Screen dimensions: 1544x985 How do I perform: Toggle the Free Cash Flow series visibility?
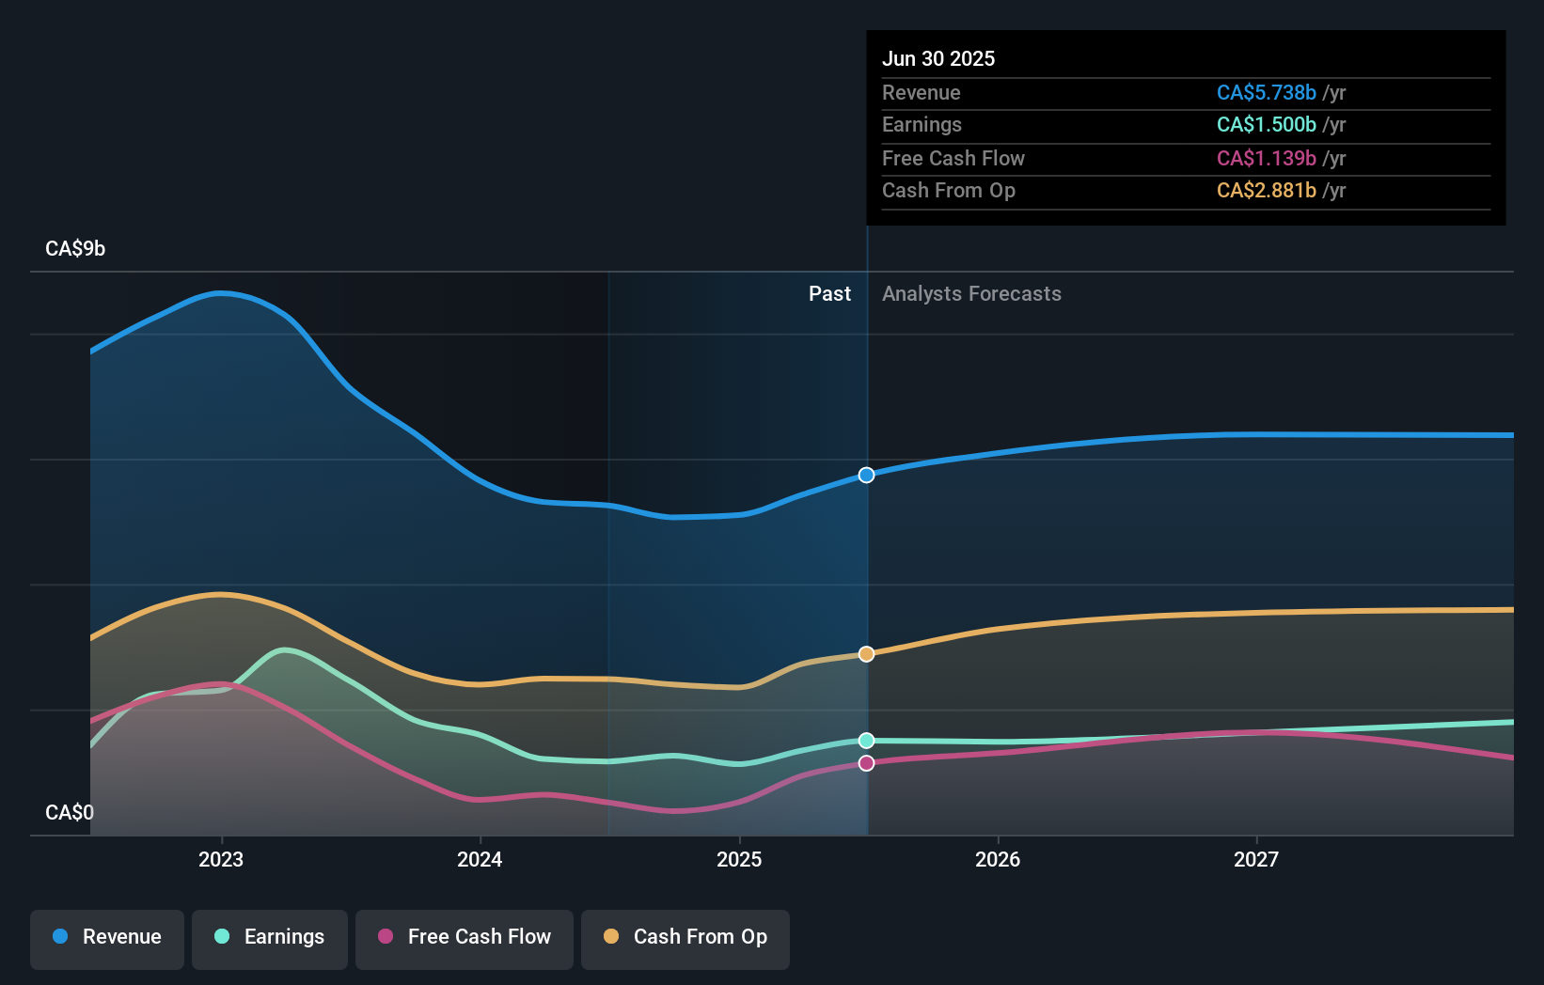pyautogui.click(x=464, y=937)
